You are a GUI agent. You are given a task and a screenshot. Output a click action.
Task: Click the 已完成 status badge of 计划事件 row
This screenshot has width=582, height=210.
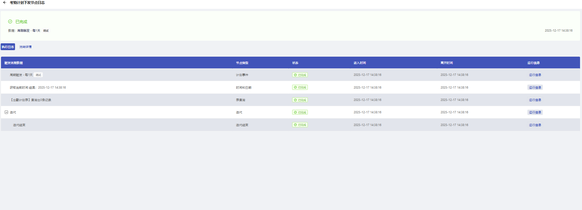[300, 75]
